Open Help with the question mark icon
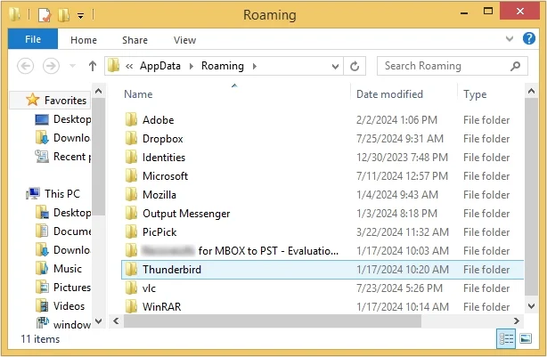 coord(529,38)
